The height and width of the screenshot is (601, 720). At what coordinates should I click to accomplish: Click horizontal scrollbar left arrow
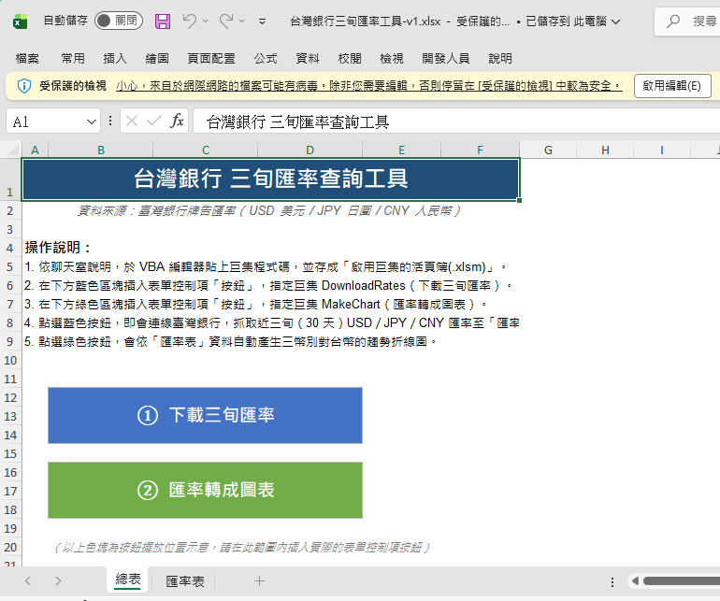pyautogui.click(x=636, y=581)
